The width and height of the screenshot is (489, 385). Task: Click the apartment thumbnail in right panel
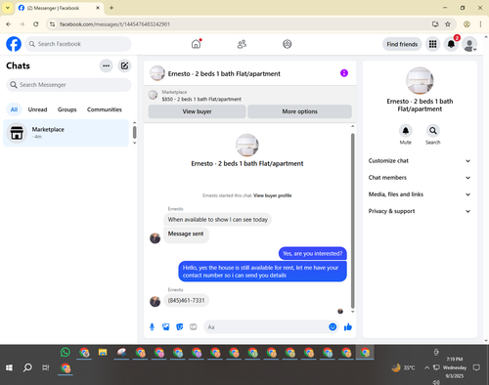click(x=420, y=80)
